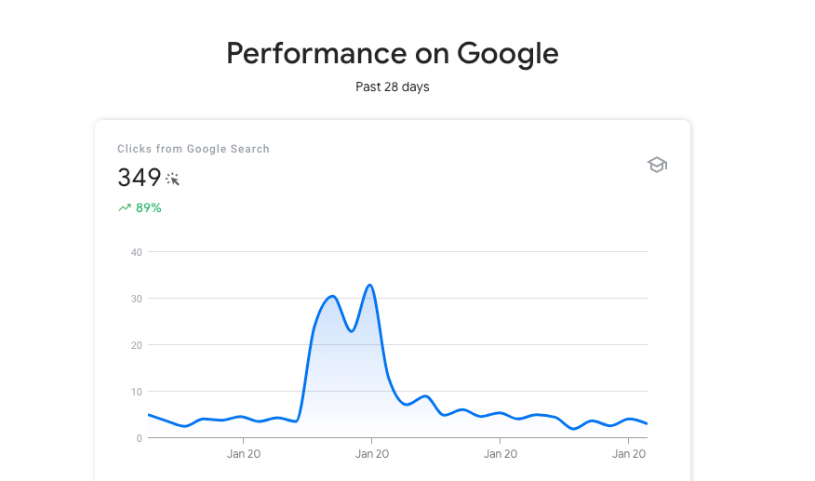The height and width of the screenshot is (481, 815).
Task: Click the leftmost "Jan 20" axis label
Action: coord(243,454)
